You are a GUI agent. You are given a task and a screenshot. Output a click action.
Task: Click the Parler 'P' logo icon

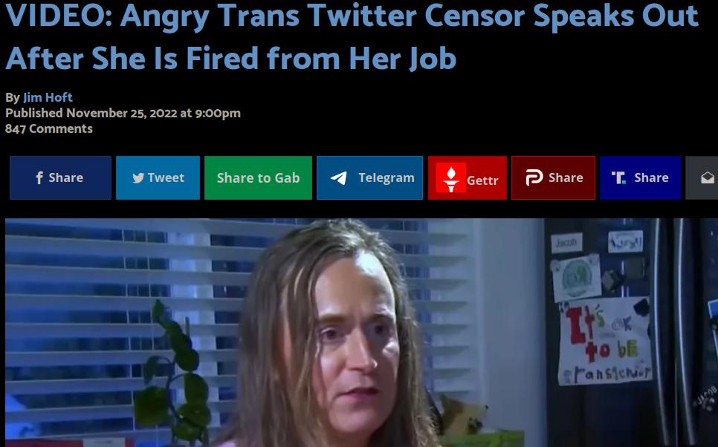(534, 177)
